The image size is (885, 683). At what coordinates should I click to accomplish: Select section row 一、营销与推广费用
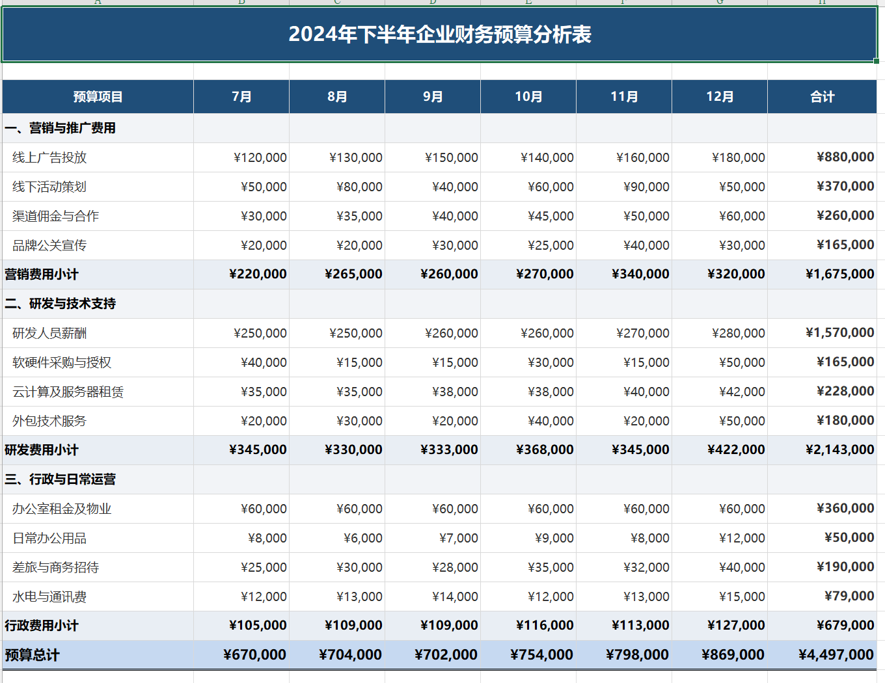click(439, 128)
